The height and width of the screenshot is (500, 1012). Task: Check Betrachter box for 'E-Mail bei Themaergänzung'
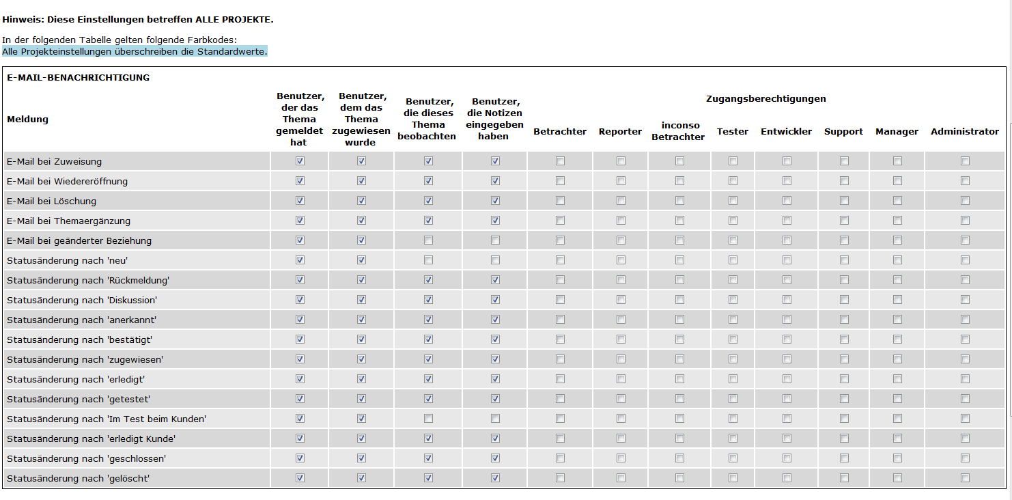(560, 221)
